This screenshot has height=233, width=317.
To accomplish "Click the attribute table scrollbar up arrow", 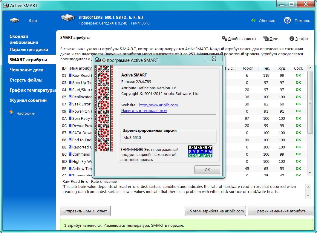I will click(310, 68).
